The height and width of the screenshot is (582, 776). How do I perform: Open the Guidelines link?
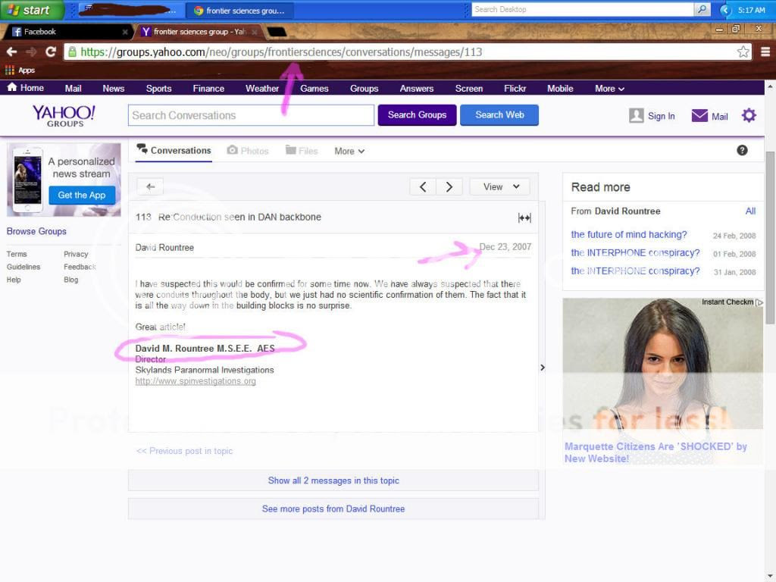click(23, 267)
